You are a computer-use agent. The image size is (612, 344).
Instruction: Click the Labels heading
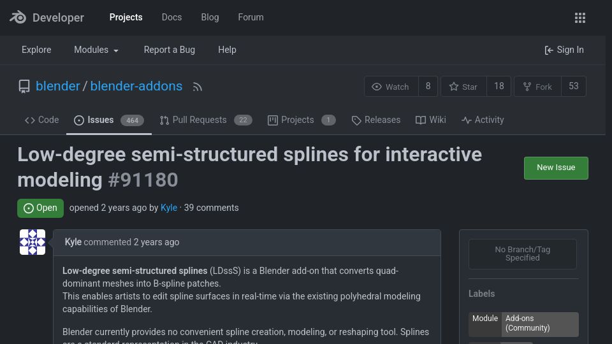482,294
